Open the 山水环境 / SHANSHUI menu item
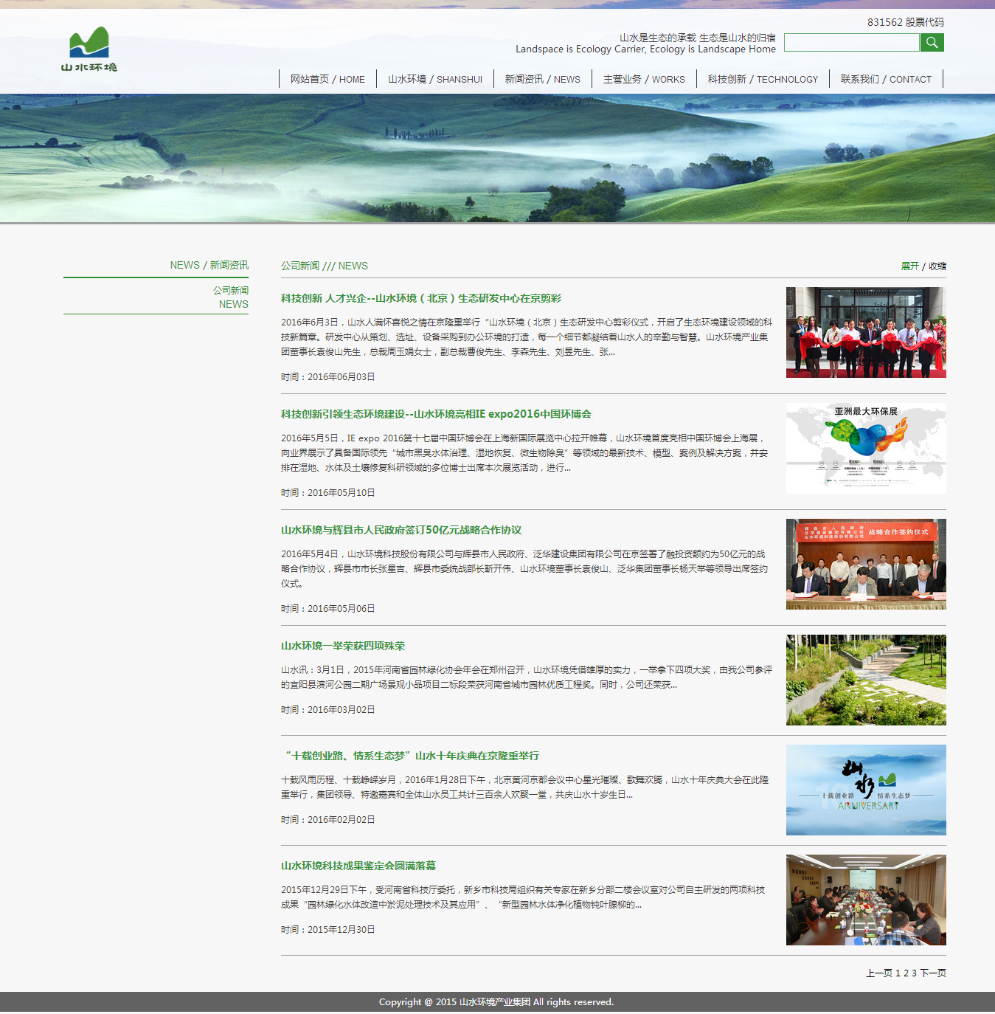 pyautogui.click(x=435, y=79)
